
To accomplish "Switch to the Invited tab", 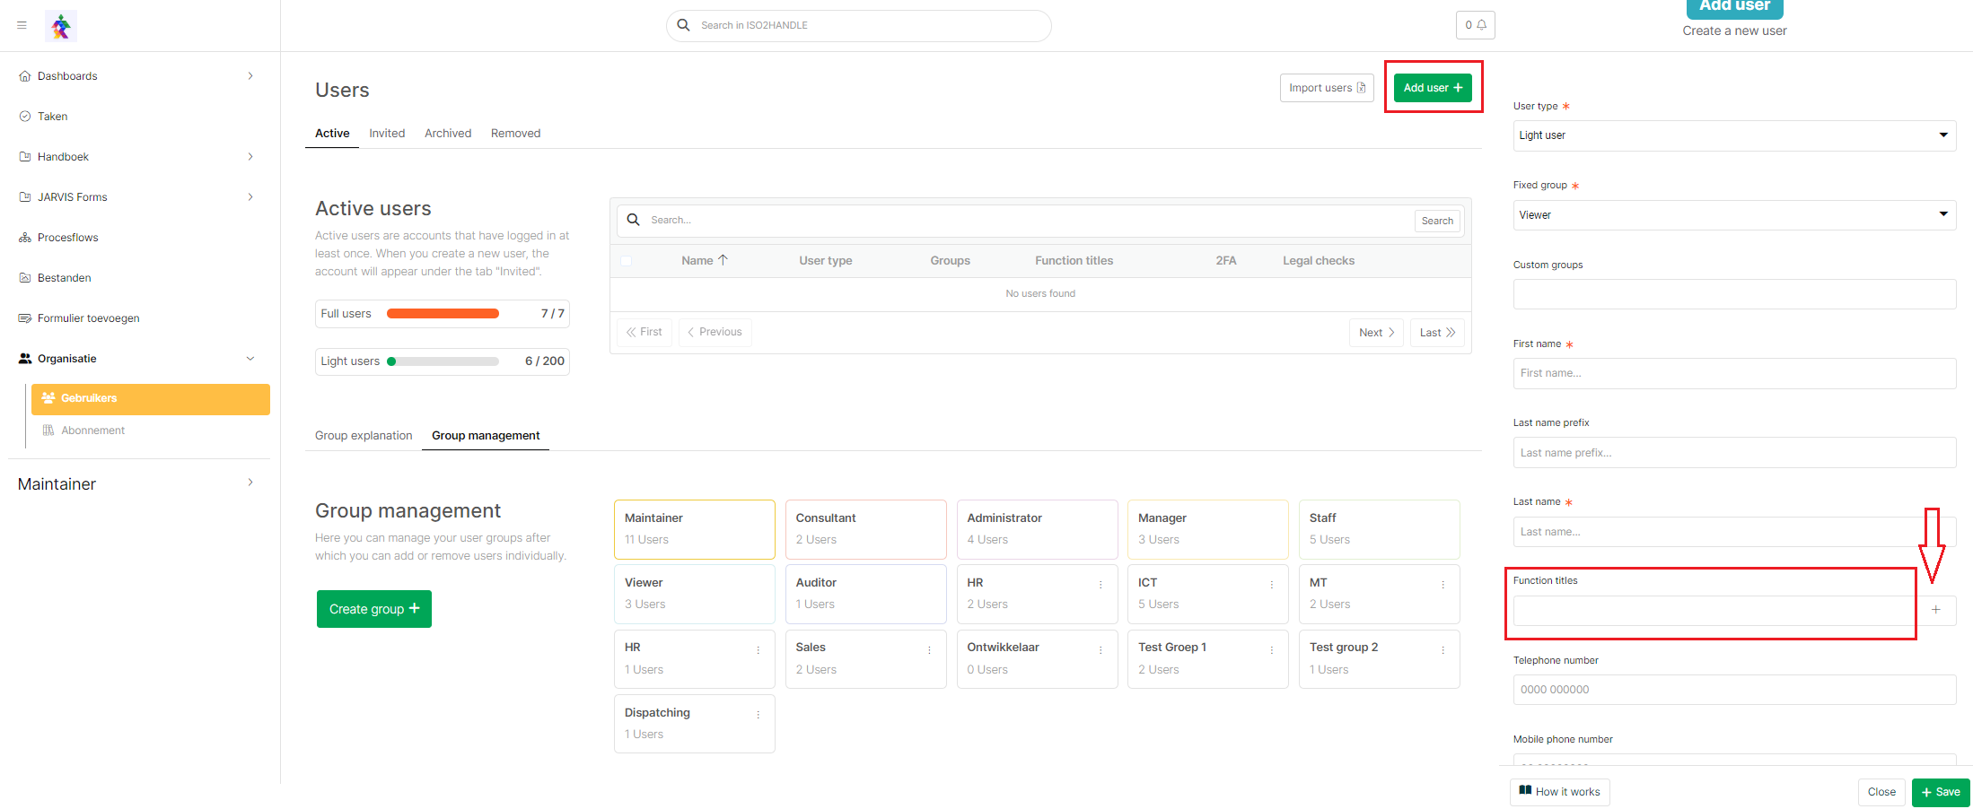I will click(x=387, y=134).
